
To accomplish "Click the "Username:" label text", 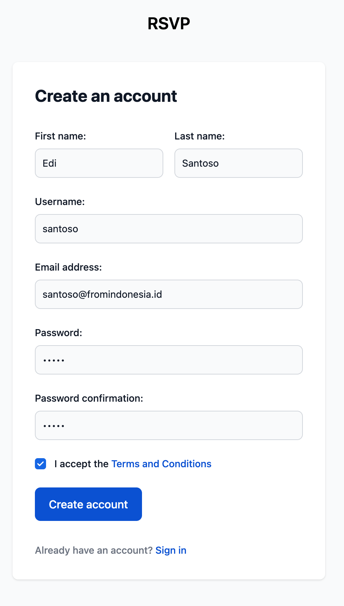I will (x=60, y=202).
